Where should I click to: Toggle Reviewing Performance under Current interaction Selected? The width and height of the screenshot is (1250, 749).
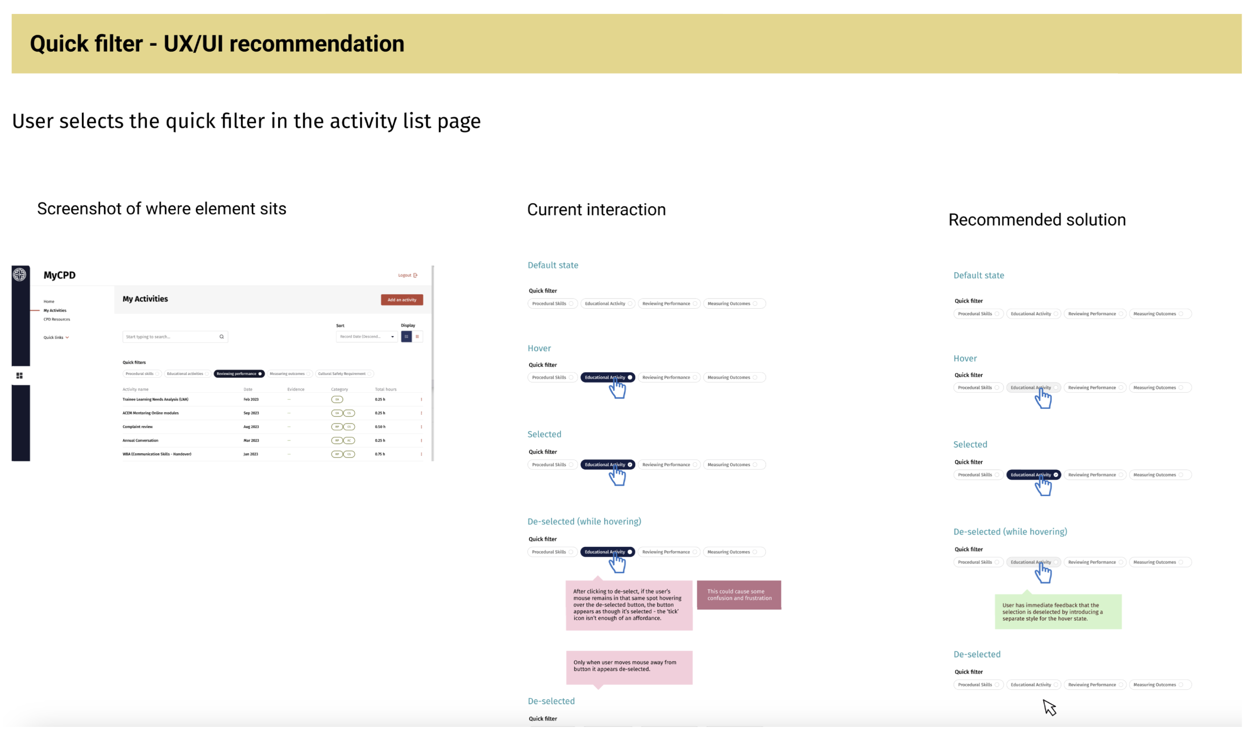(669, 465)
